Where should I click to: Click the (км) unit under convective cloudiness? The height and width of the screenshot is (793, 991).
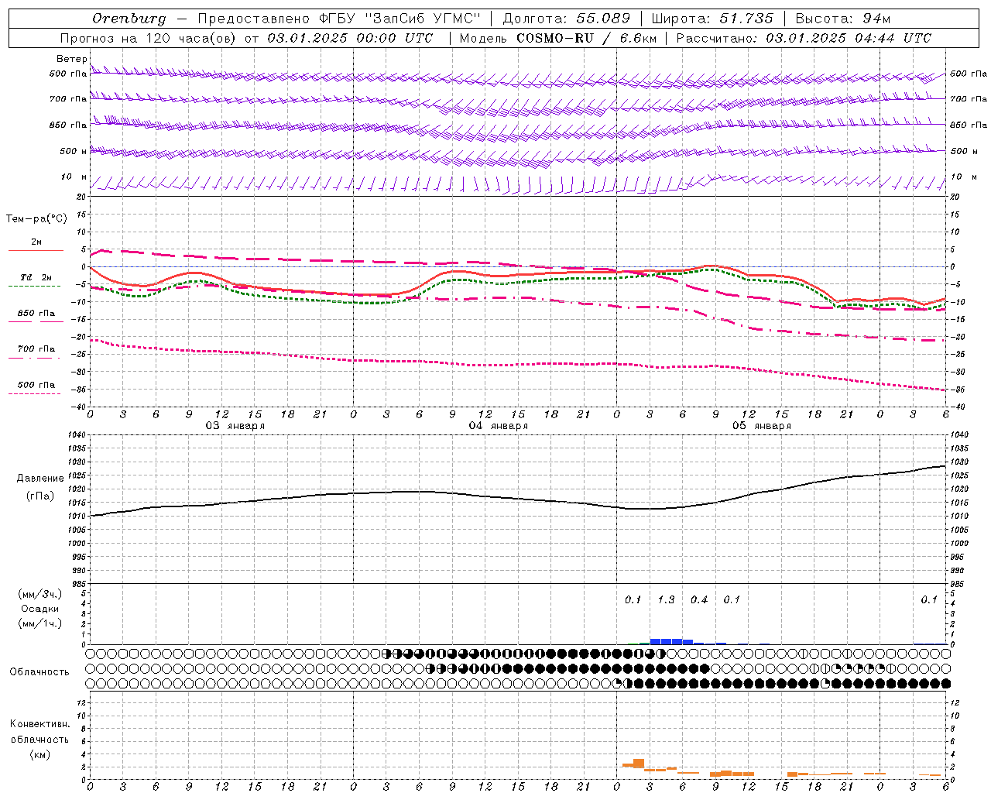(40, 754)
